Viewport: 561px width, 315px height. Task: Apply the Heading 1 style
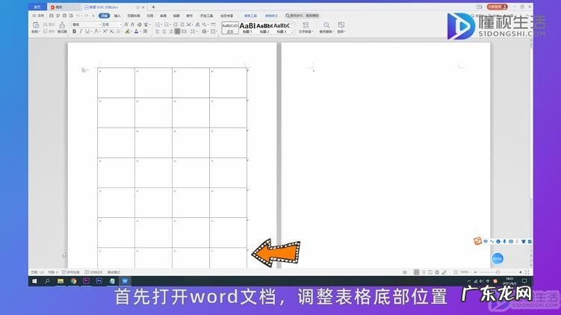[247, 28]
